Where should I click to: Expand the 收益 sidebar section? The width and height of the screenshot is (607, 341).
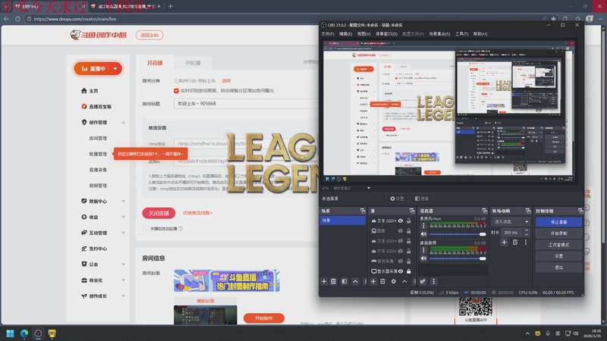tap(123, 217)
